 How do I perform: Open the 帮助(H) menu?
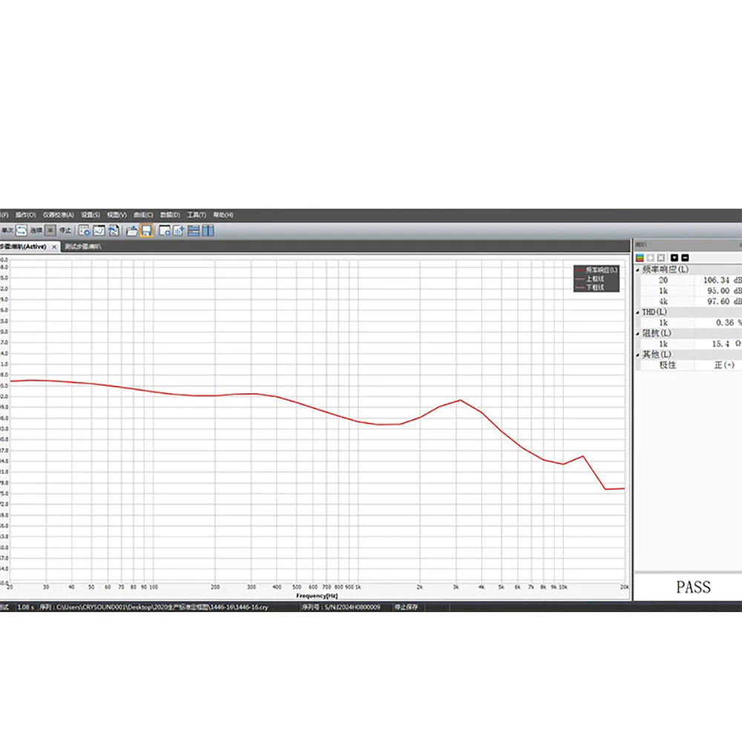pyautogui.click(x=223, y=215)
